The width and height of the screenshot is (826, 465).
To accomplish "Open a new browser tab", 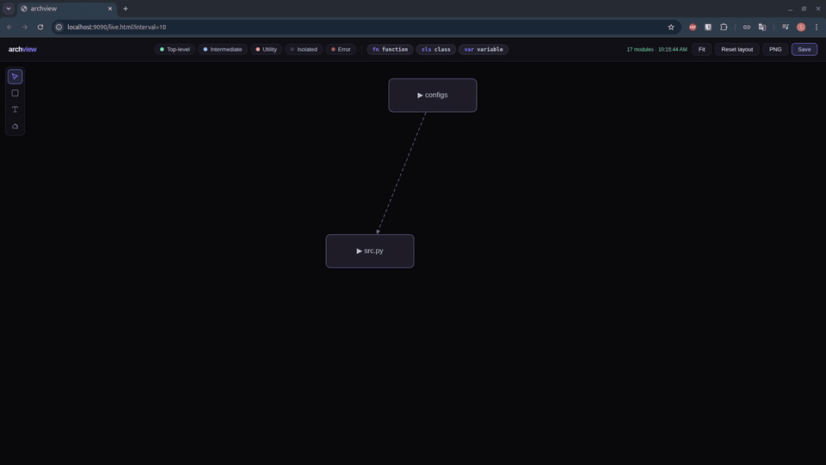I will point(126,9).
